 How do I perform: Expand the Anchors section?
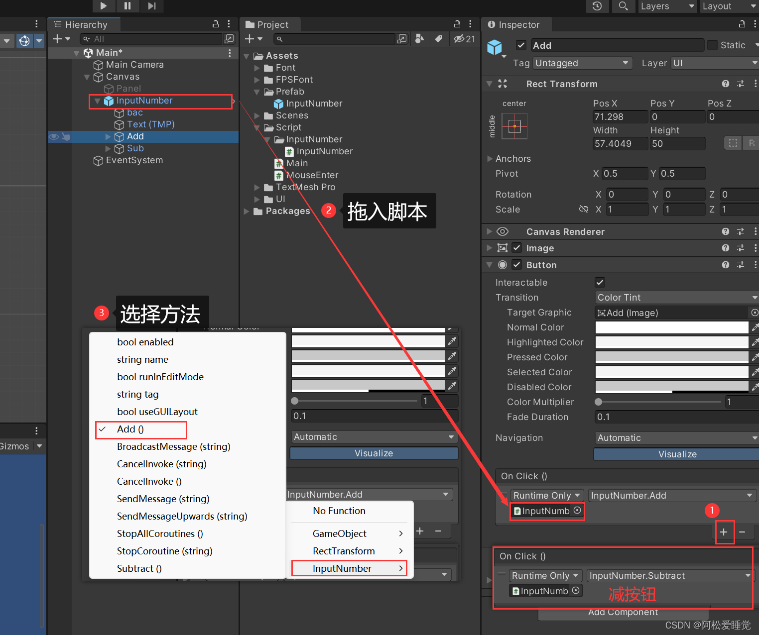[490, 159]
